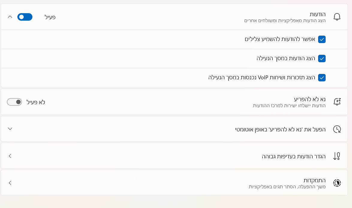352x208 pixels.
Task: Uncheck show reminders and VoIP calls checkbox
Action: pos(322,78)
